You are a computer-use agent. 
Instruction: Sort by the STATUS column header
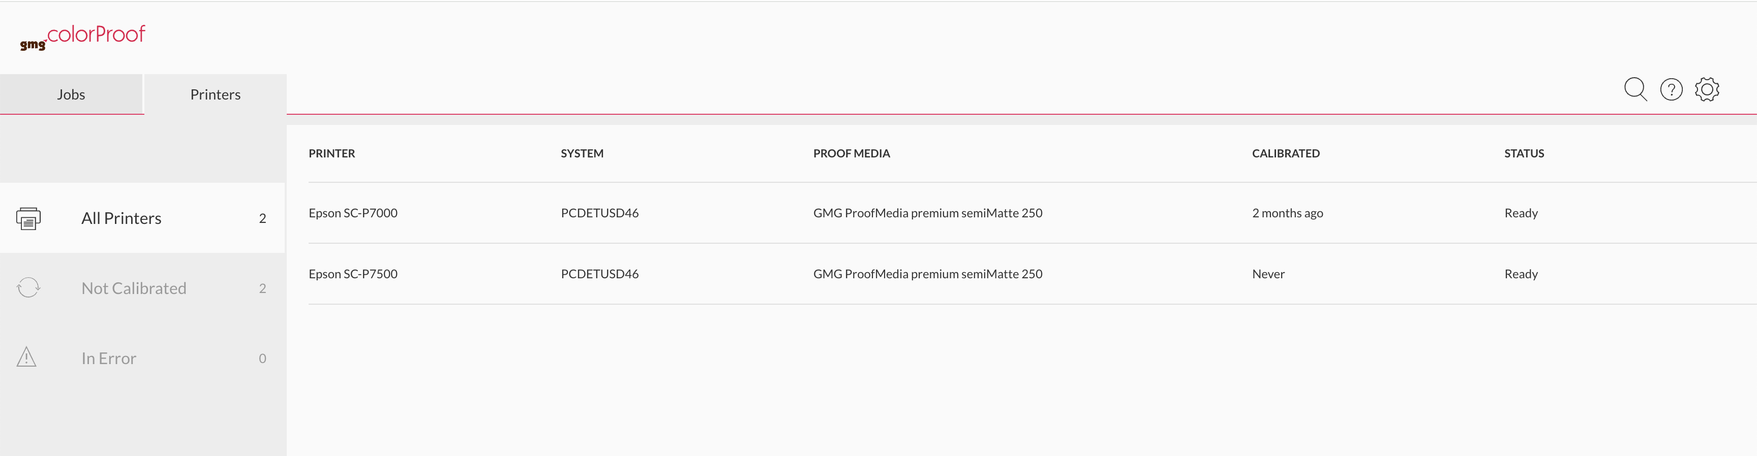1524,153
